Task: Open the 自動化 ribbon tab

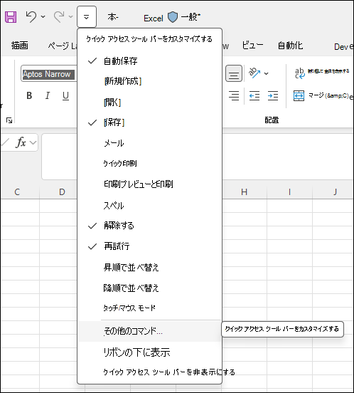Action: coord(290,46)
